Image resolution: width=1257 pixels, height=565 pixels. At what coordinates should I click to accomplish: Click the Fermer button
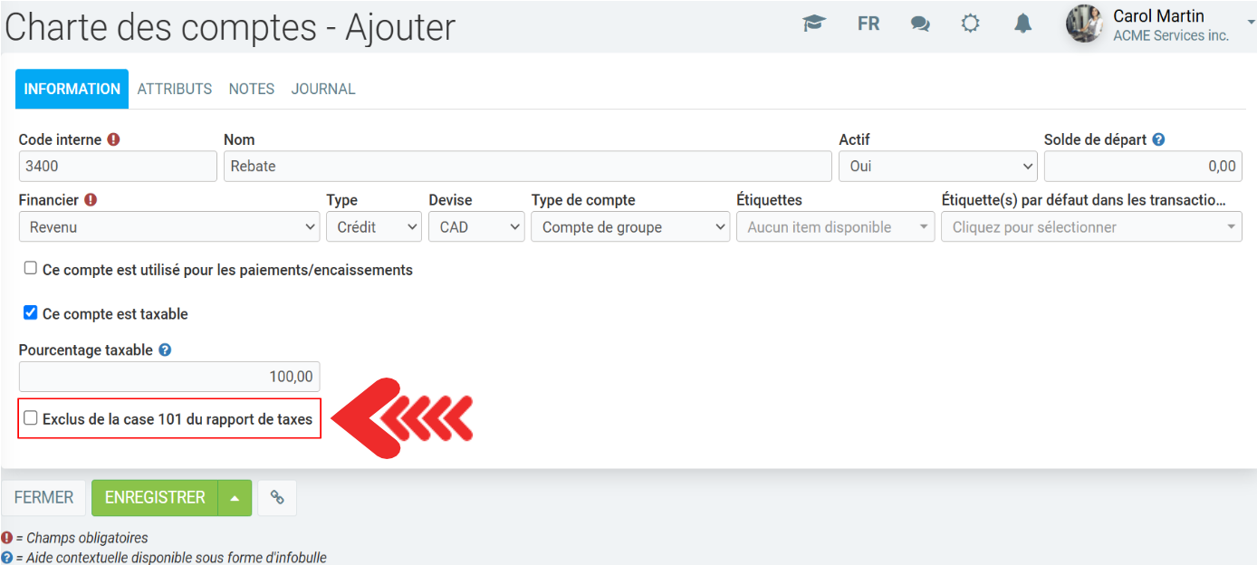point(43,498)
